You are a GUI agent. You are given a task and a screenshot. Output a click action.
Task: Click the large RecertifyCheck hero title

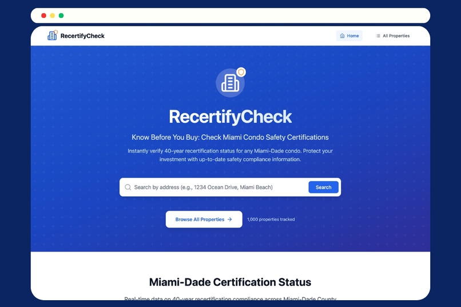(x=230, y=117)
